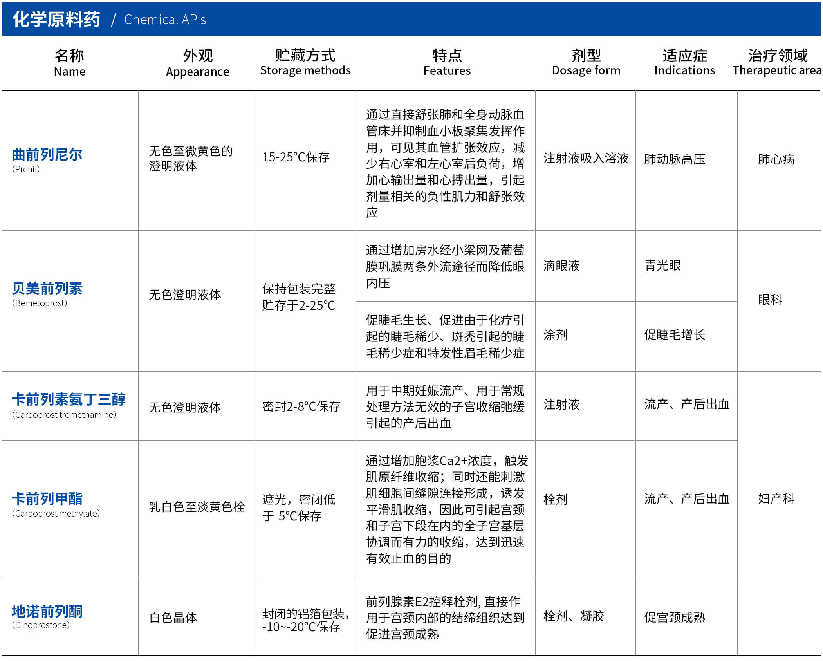
Task: Click the 眼科 therapeutic area cell
Action: [770, 300]
